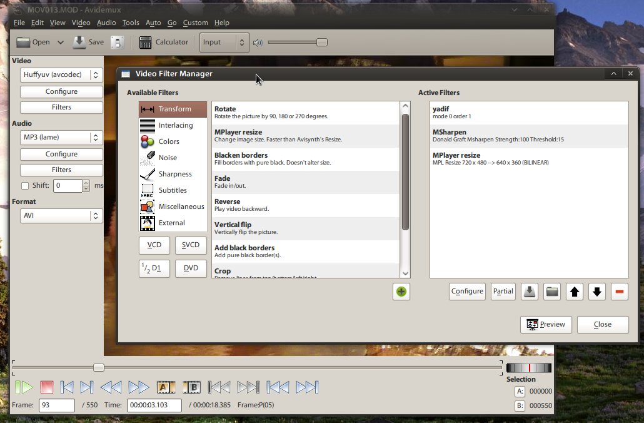The width and height of the screenshot is (644, 423).
Task: Move active filter down with arrow
Action: [x=597, y=292]
